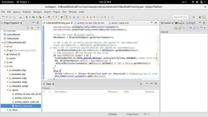
Task: Close the CtlBzoRobBTActivity.java editor tab
Action: [71, 23]
